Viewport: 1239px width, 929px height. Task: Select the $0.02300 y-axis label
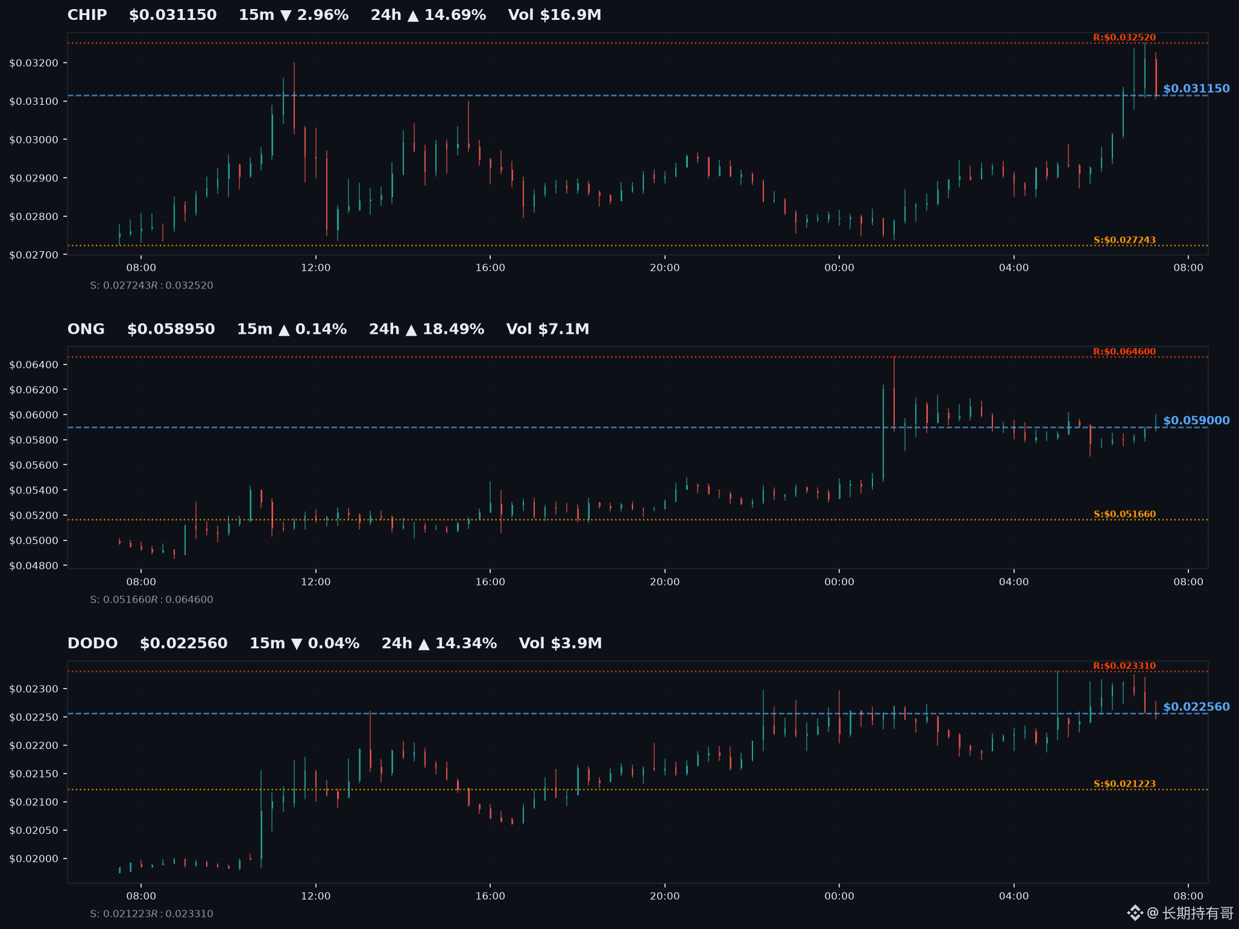point(34,689)
